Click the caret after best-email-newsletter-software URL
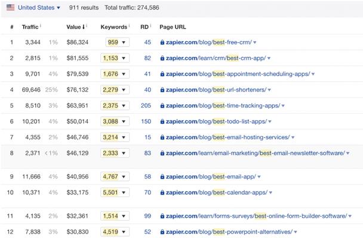The width and height of the screenshot is (363, 238). click(x=347, y=154)
